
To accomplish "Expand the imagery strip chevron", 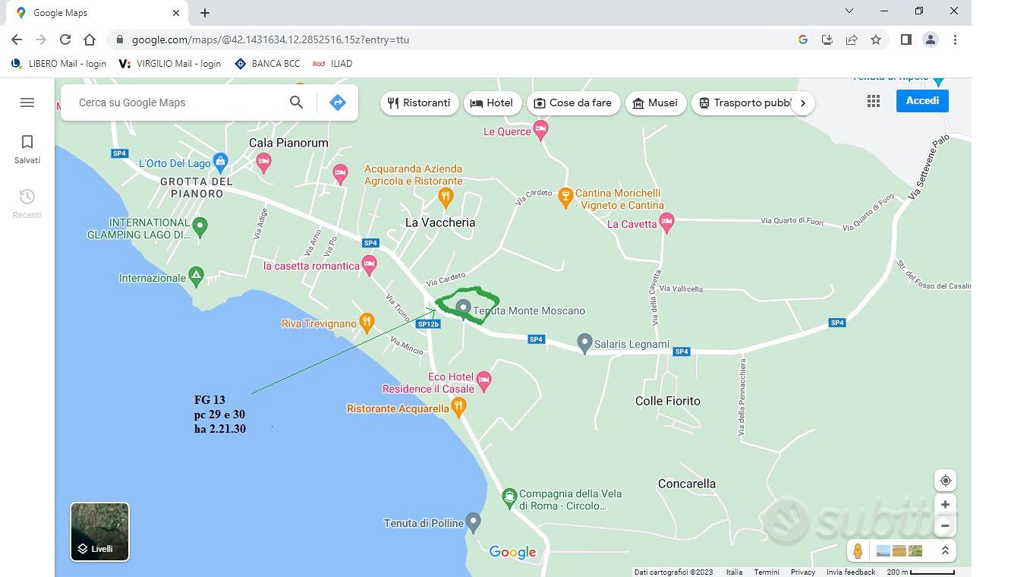I will point(945,551).
